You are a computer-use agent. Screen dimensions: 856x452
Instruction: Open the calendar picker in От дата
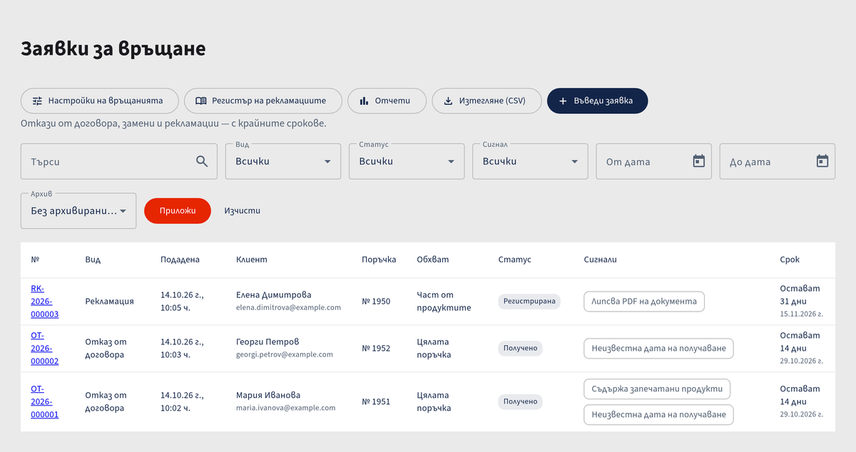pyautogui.click(x=698, y=161)
